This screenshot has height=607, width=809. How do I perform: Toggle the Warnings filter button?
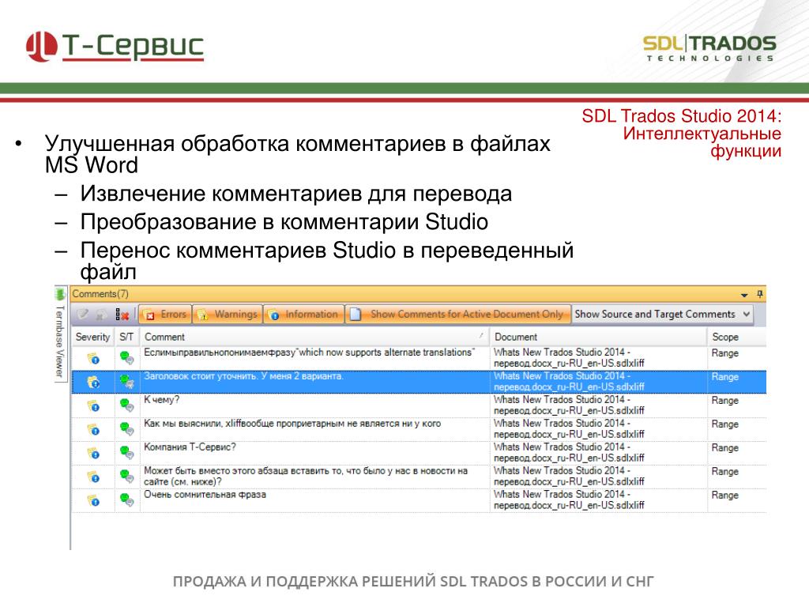tap(228, 315)
